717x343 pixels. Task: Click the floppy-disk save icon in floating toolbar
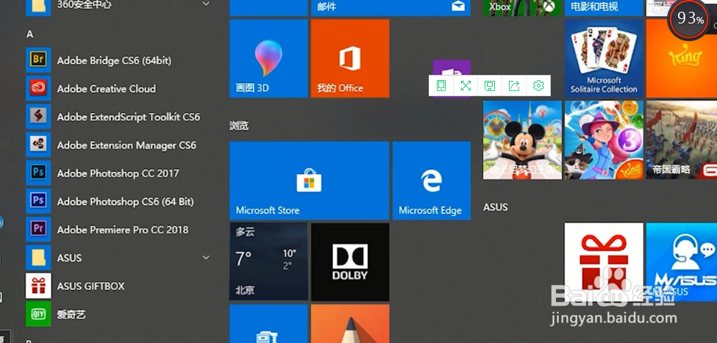(x=490, y=85)
